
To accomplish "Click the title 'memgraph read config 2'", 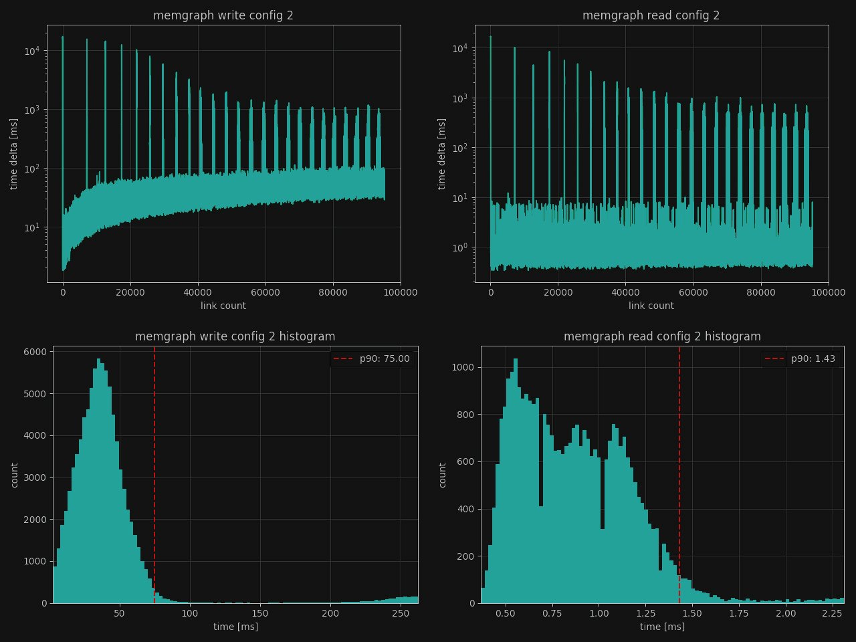I will [x=651, y=15].
